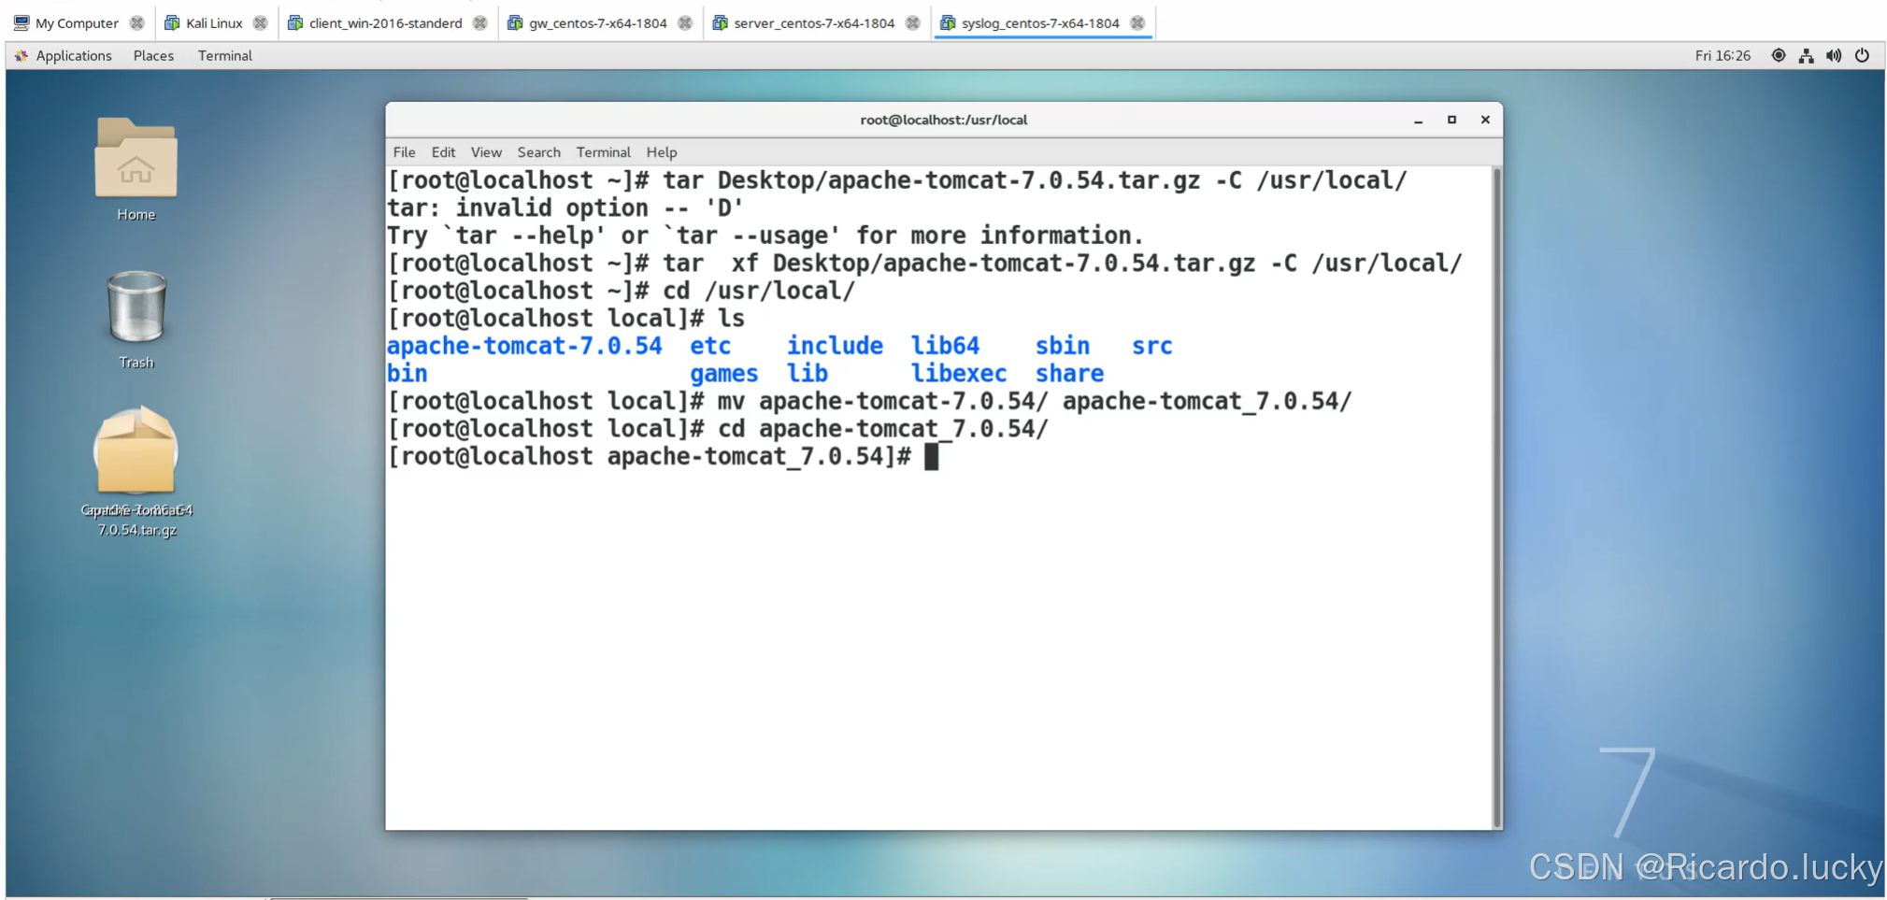The height and width of the screenshot is (900, 1887).
Task: Click the terminal vertical scrollbar
Action: pyautogui.click(x=1497, y=497)
